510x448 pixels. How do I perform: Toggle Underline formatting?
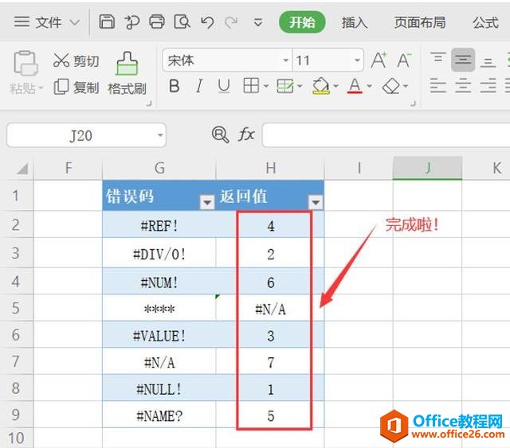[224, 86]
